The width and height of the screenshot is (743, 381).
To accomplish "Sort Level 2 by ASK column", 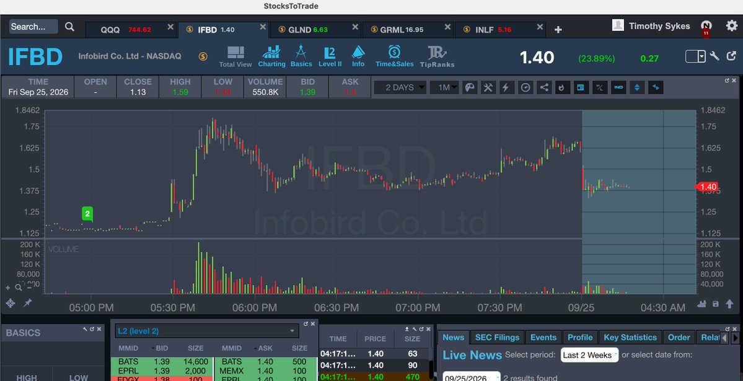I will [265, 348].
